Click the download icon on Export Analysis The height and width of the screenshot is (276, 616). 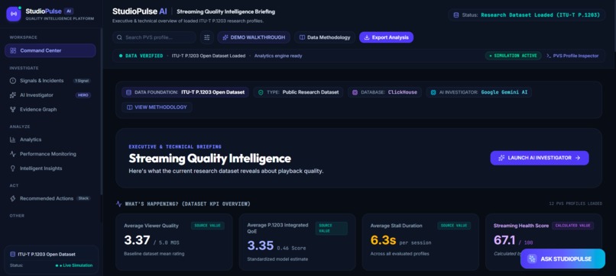[367, 37]
